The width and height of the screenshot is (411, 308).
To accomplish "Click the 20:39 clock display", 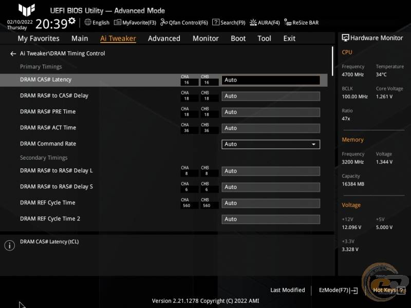I will (51, 24).
